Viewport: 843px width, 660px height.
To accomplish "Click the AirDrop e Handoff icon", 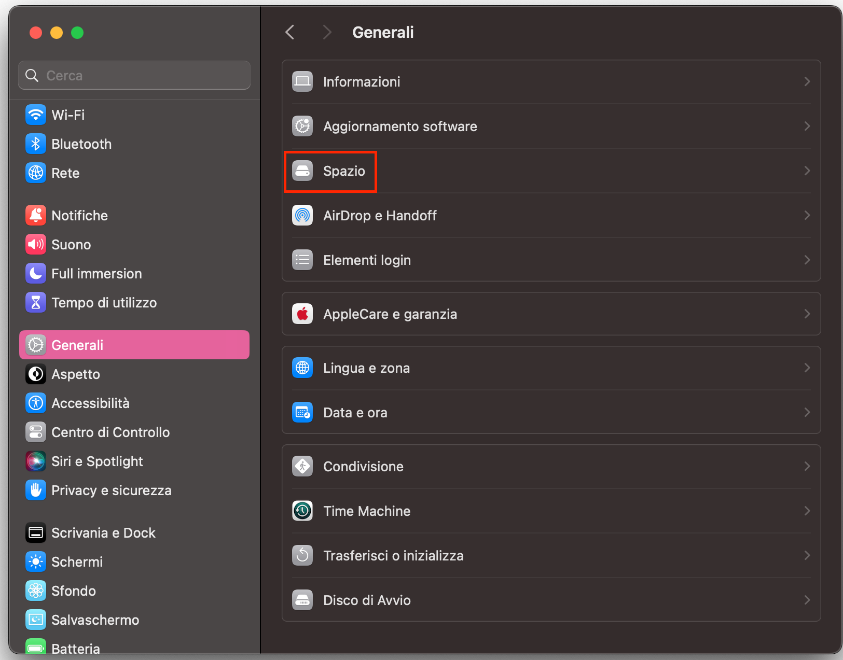I will [x=302, y=215].
